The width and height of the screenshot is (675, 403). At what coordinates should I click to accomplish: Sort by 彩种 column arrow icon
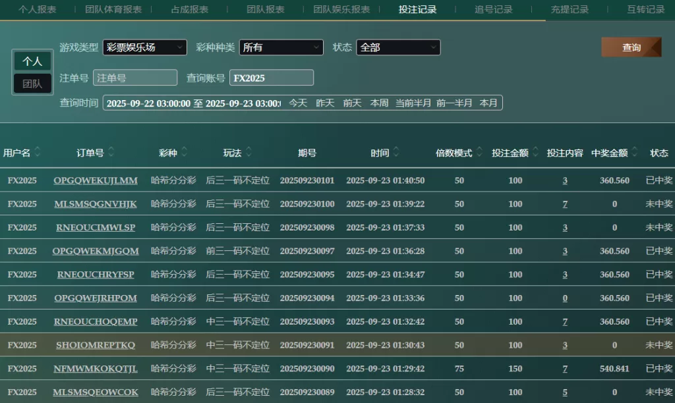click(184, 153)
